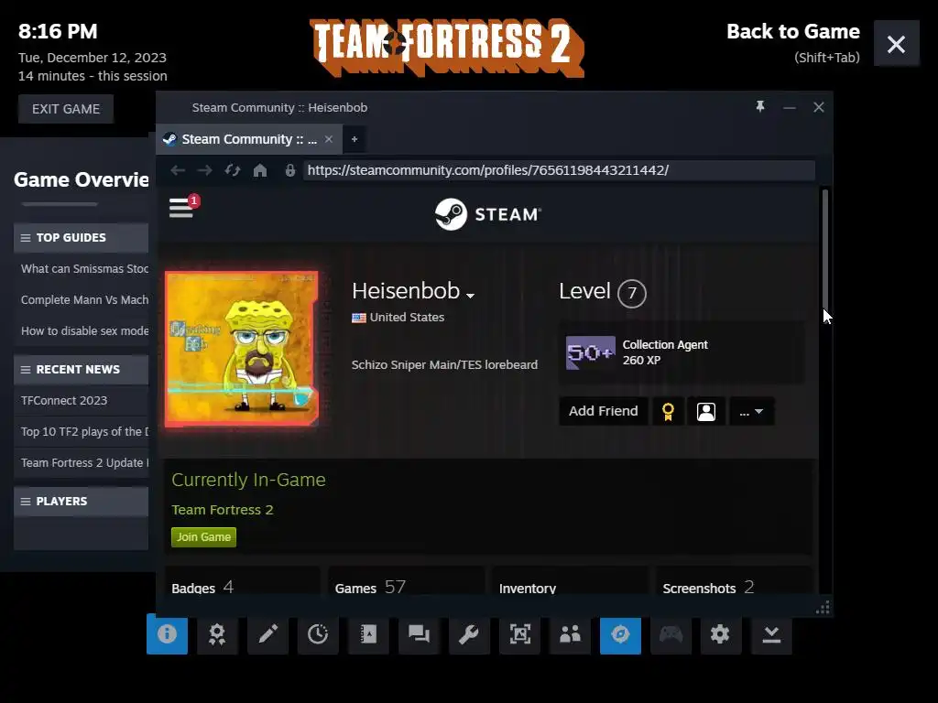This screenshot has width=938, height=703.
Task: Open a new browser tab with plus
Action: (x=354, y=139)
